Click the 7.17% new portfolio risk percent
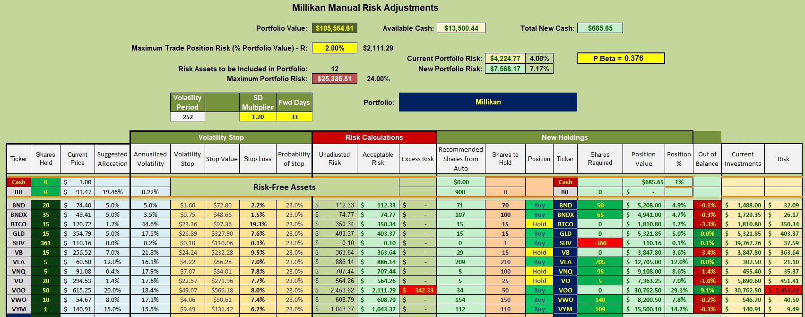 pos(539,69)
